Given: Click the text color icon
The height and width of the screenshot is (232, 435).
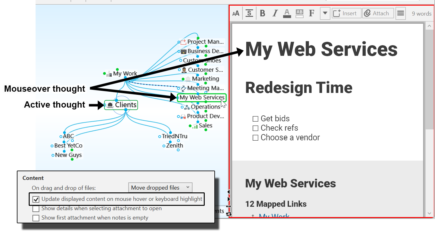Looking at the screenshot, I should click(x=287, y=13).
